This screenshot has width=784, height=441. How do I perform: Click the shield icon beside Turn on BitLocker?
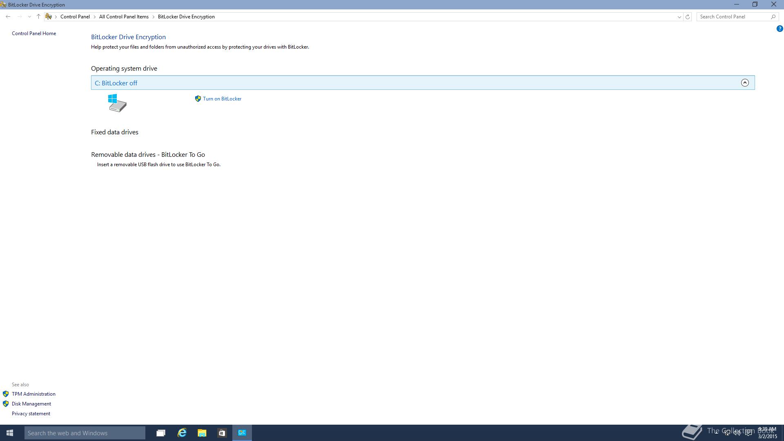(198, 99)
